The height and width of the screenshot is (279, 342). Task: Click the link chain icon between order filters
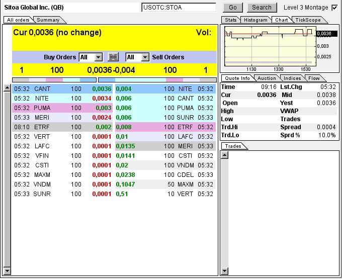click(x=113, y=57)
